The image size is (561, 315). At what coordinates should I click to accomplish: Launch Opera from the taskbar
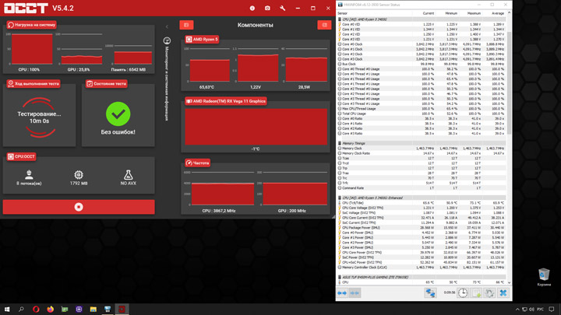pyautogui.click(x=36, y=309)
